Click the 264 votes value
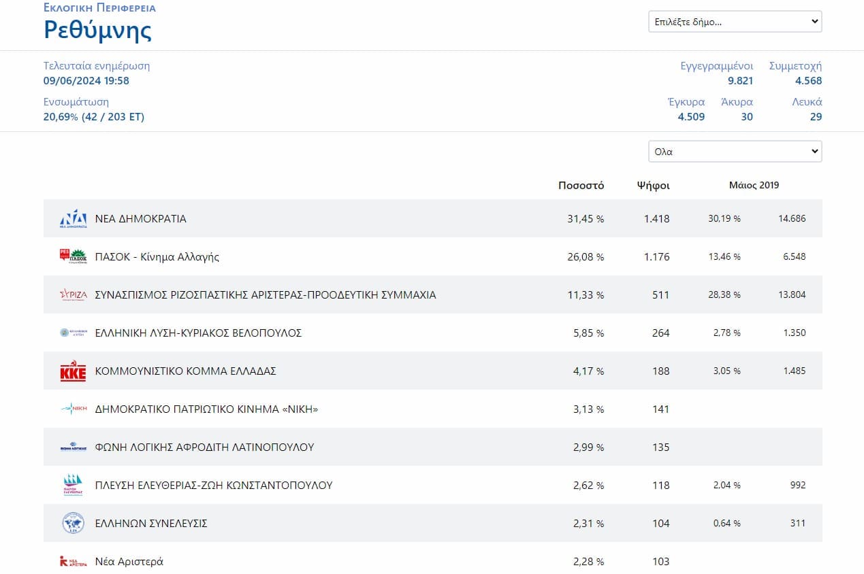Screen dimensions: 864x574 661,333
